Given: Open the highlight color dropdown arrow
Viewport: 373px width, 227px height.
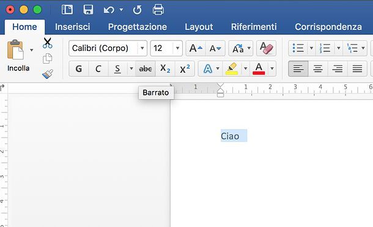Looking at the screenshot, I should point(245,69).
